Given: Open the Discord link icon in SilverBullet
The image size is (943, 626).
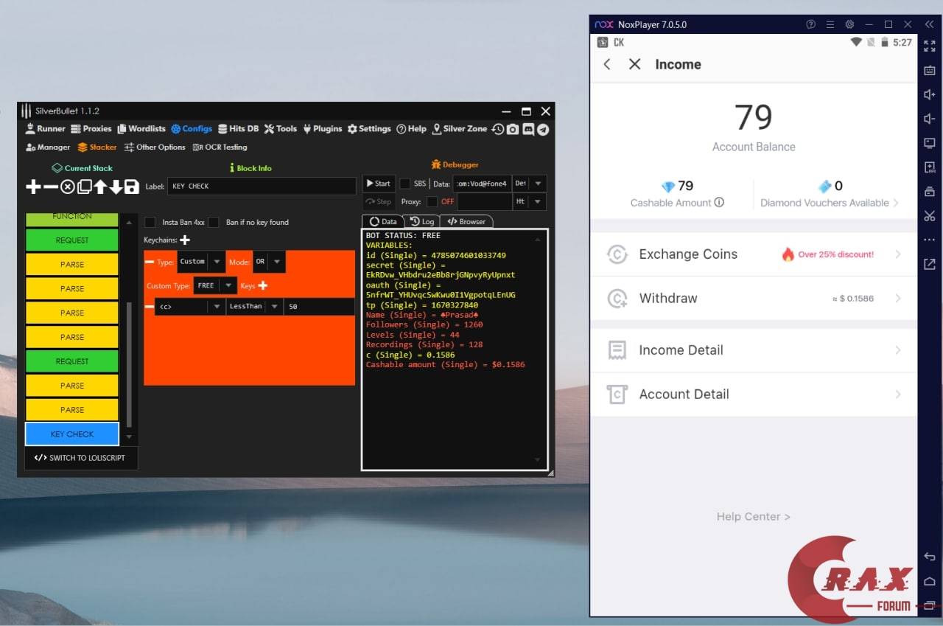Looking at the screenshot, I should pyautogui.click(x=528, y=129).
